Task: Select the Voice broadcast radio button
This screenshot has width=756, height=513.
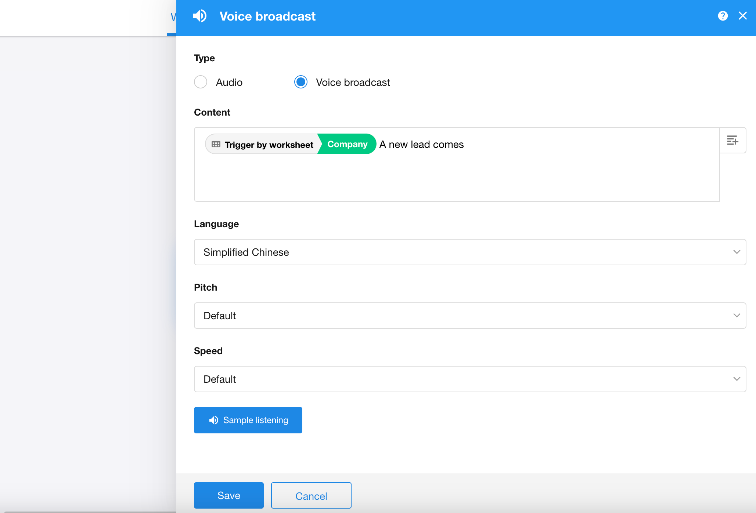Action: 301,82
